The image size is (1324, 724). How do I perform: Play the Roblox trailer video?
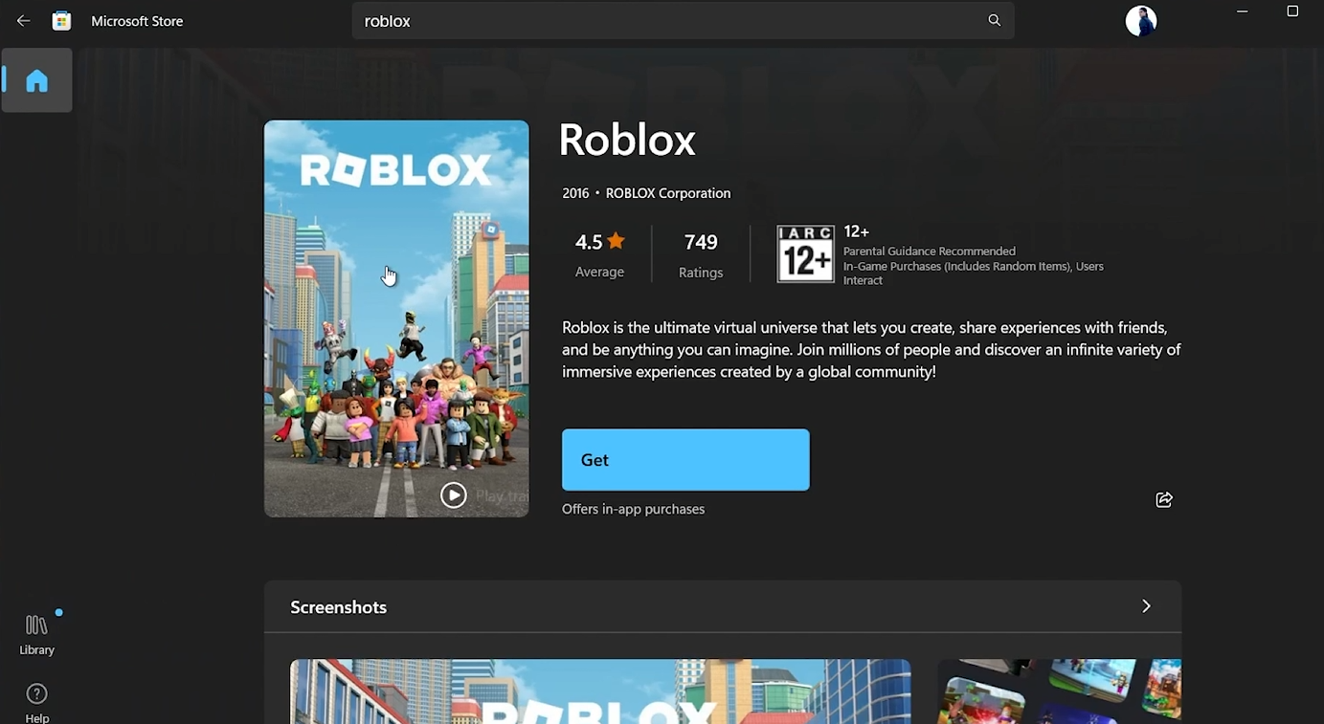453,494
